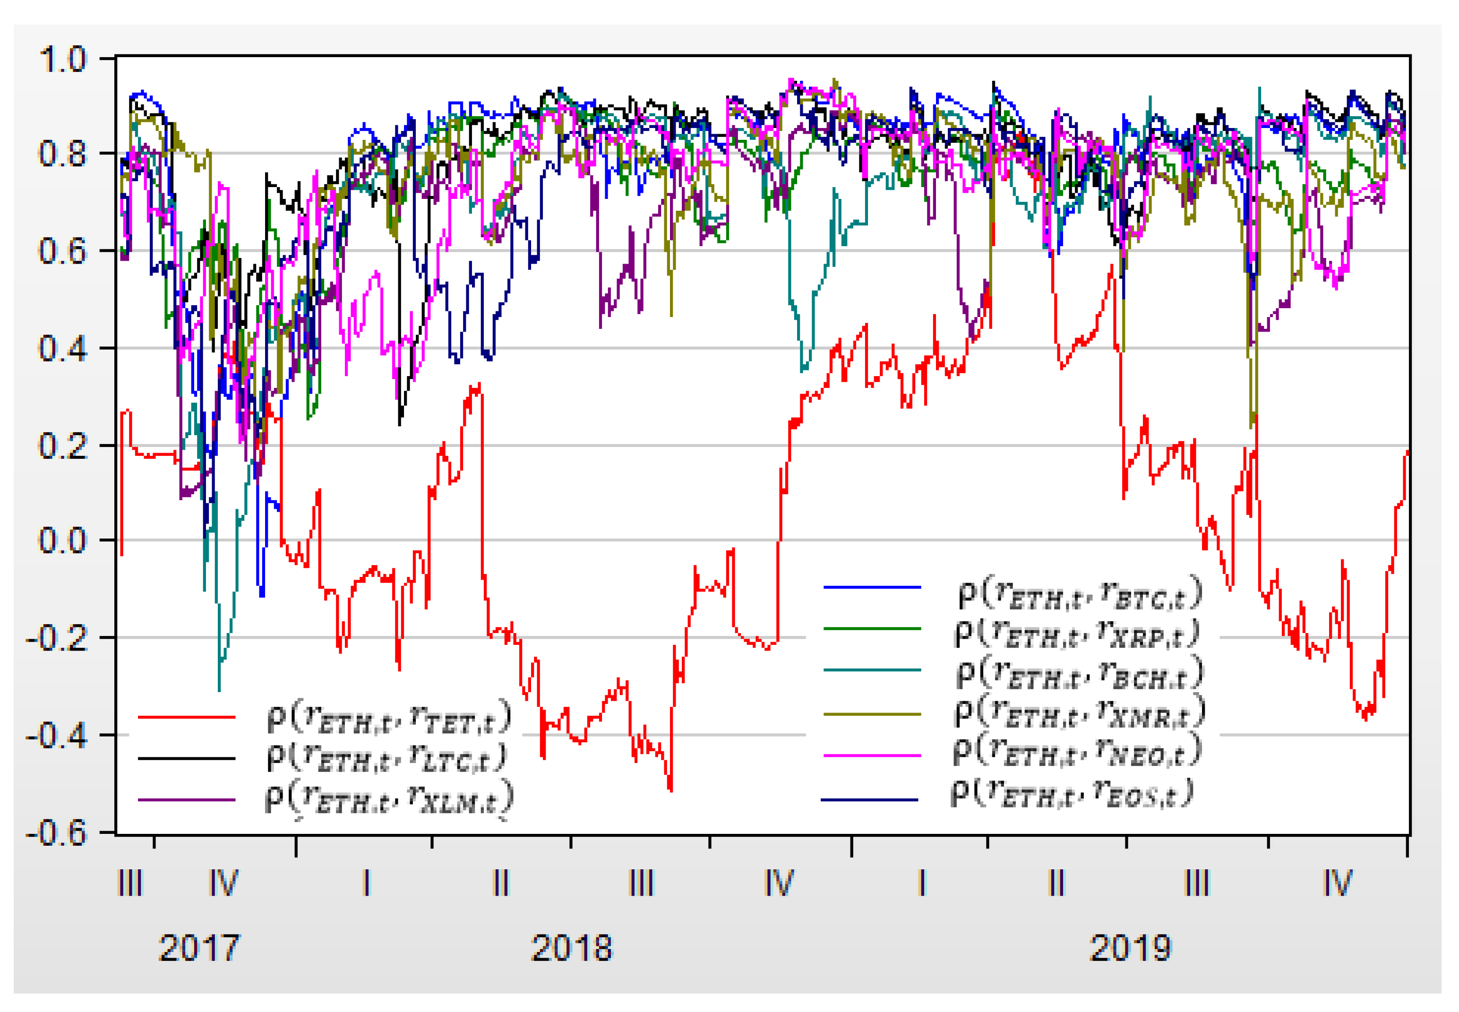Click the 2018 year label

tap(571, 949)
